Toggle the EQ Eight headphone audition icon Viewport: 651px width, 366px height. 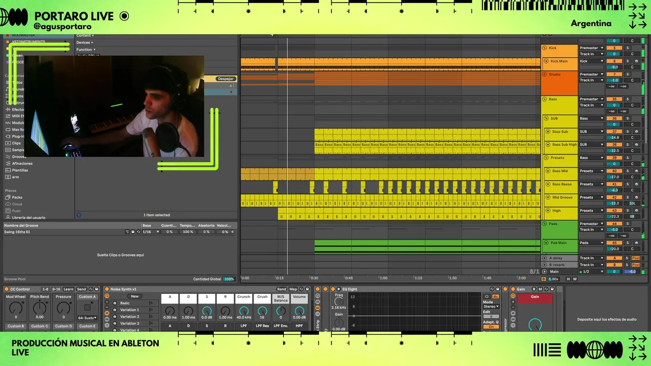(487, 296)
